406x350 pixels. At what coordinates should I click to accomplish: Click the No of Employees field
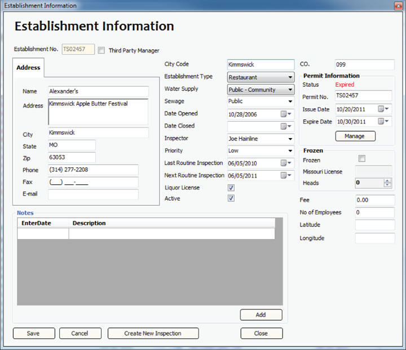coord(375,212)
